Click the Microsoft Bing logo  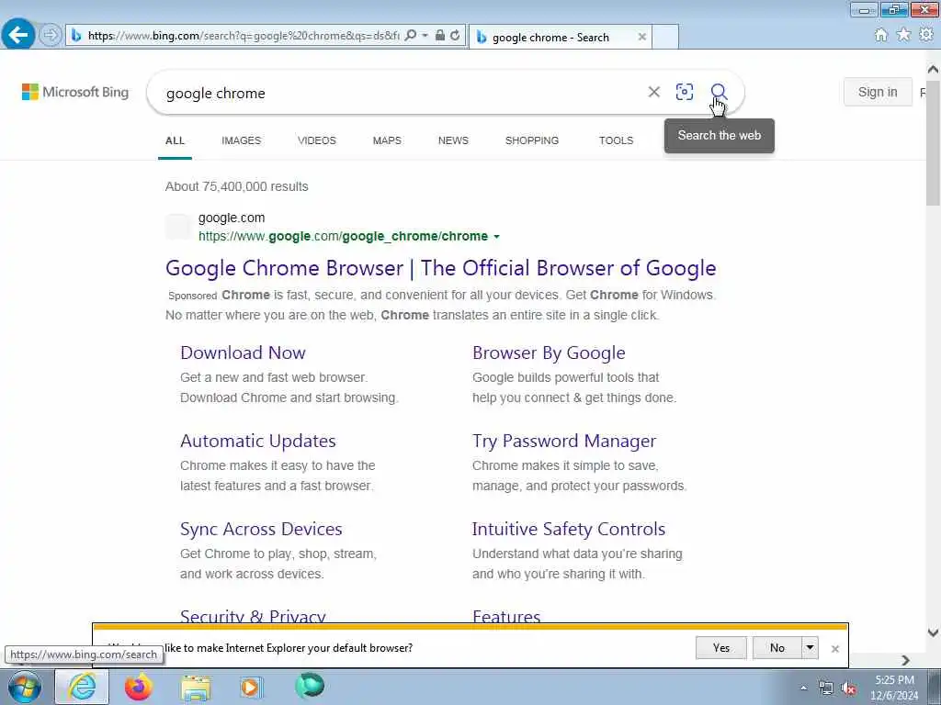click(x=75, y=92)
